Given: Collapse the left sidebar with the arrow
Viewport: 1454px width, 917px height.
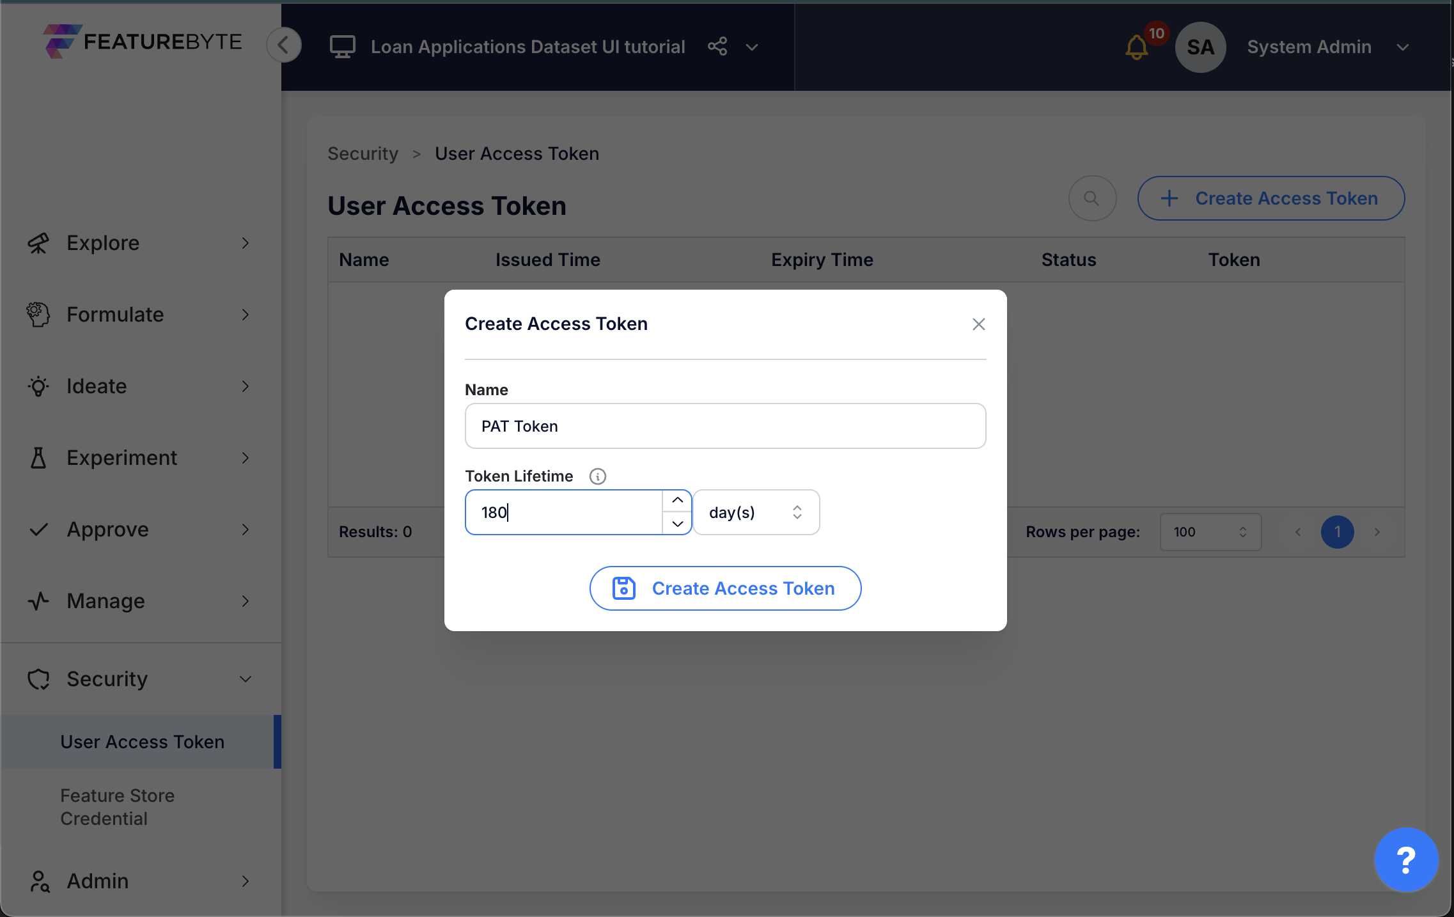Looking at the screenshot, I should pyautogui.click(x=284, y=45).
